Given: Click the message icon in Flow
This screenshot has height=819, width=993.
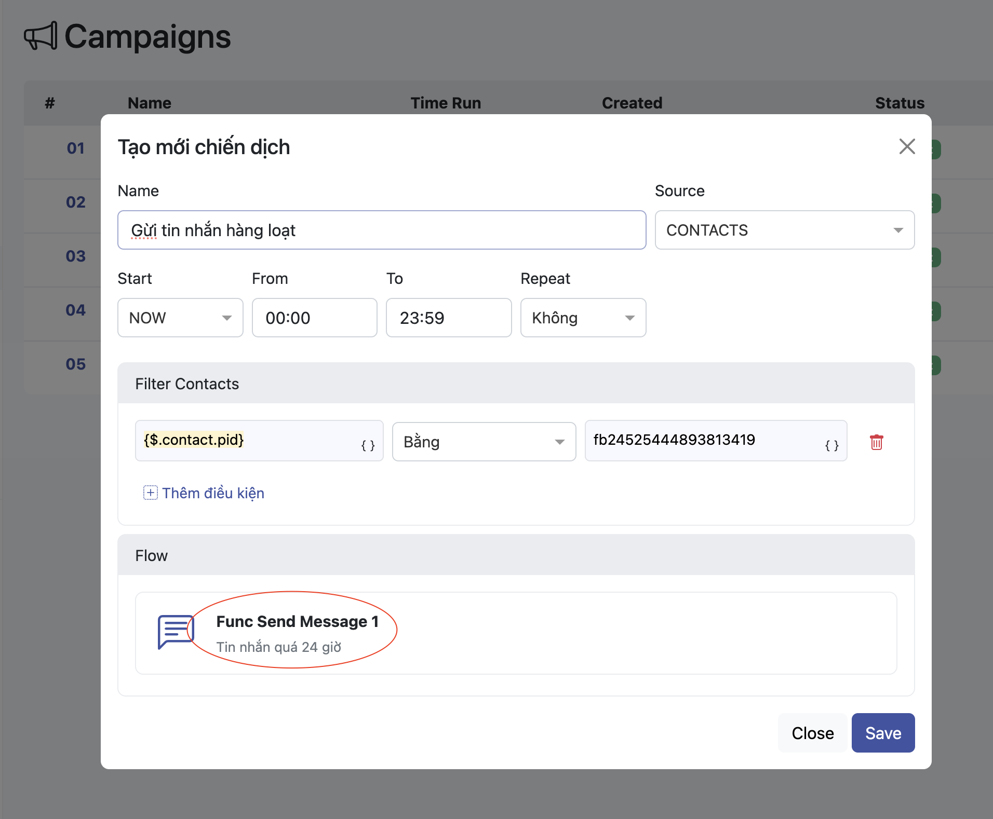Looking at the screenshot, I should coord(175,631).
